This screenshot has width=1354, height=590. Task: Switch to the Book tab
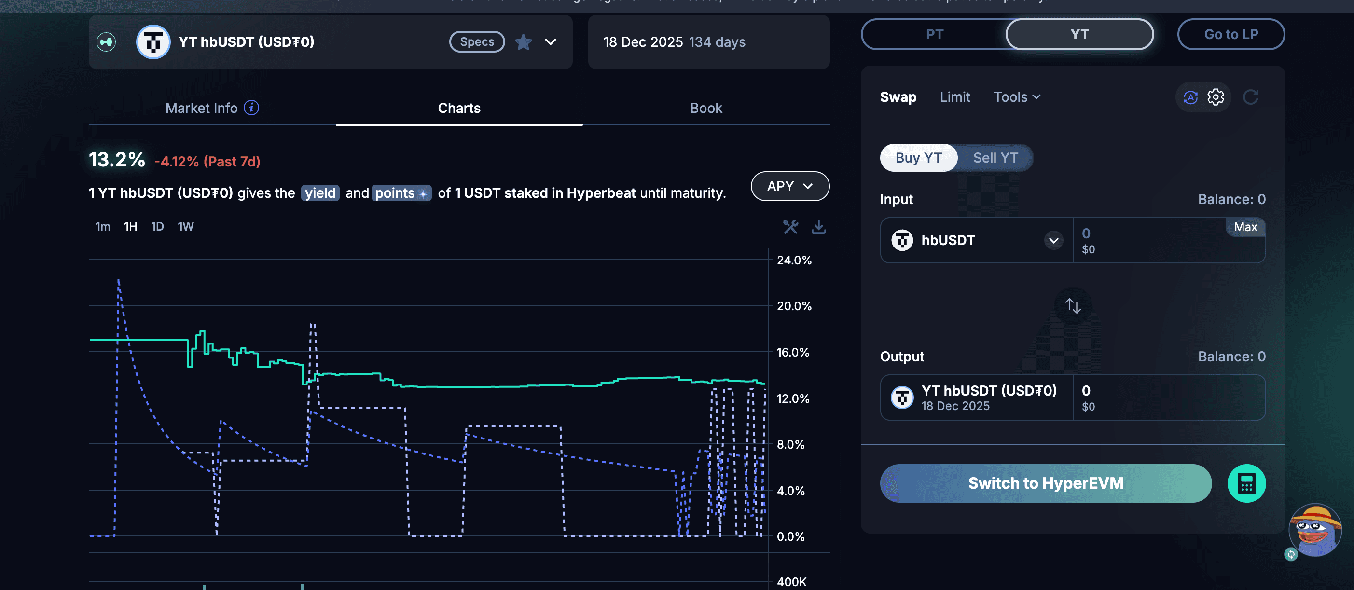coord(706,108)
